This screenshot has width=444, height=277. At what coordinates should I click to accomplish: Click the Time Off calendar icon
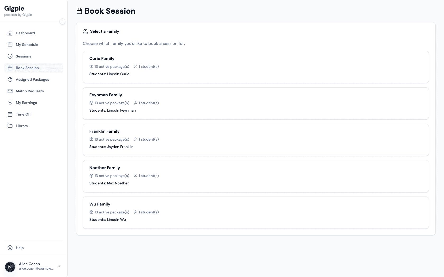(10, 114)
